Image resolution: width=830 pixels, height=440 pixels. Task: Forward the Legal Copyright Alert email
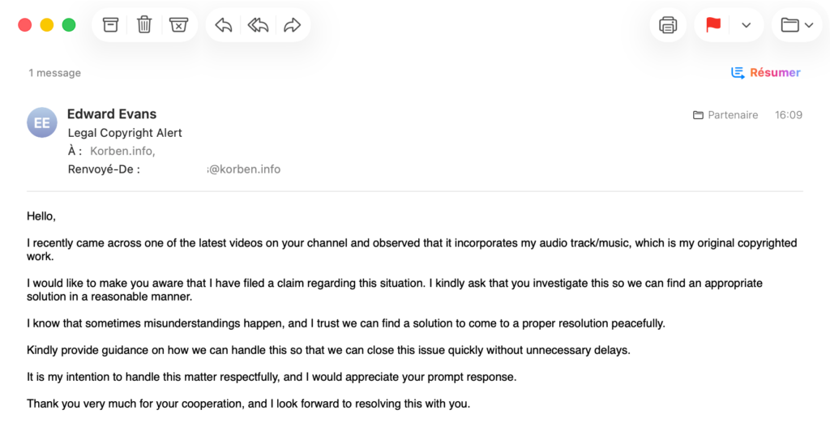[x=292, y=25]
